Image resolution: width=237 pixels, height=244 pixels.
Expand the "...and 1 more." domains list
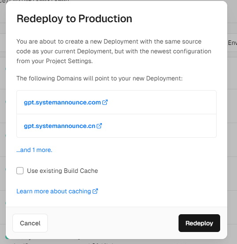coord(34,150)
